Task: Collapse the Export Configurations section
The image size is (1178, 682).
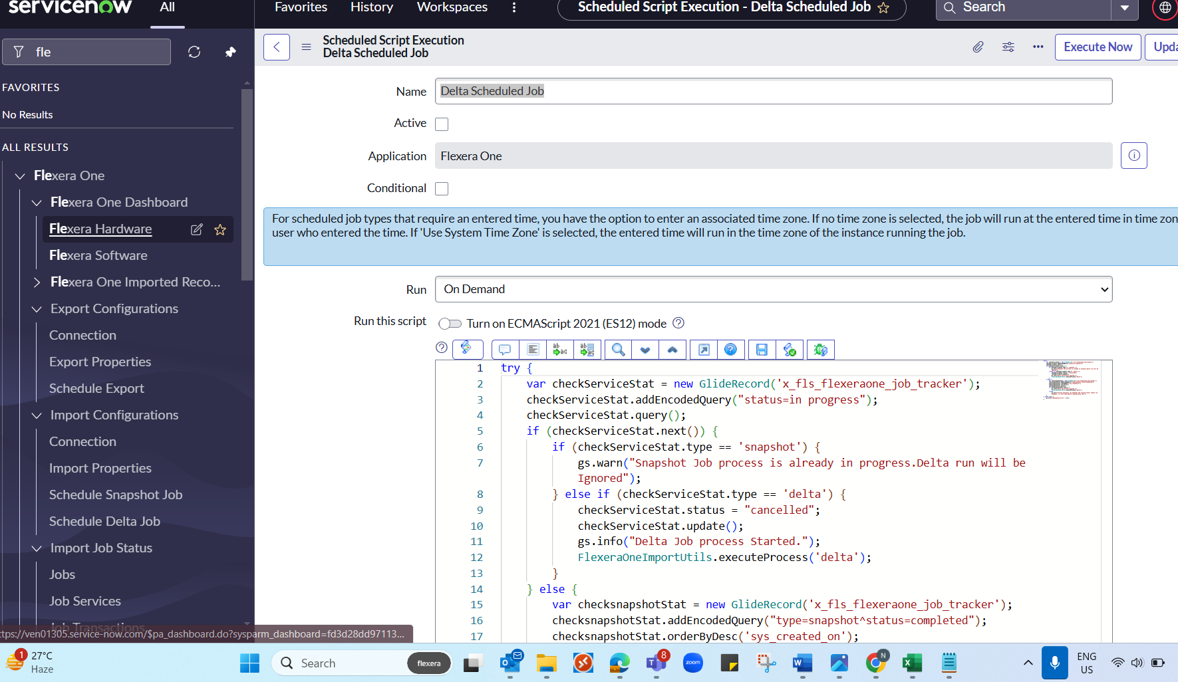Action: point(37,309)
